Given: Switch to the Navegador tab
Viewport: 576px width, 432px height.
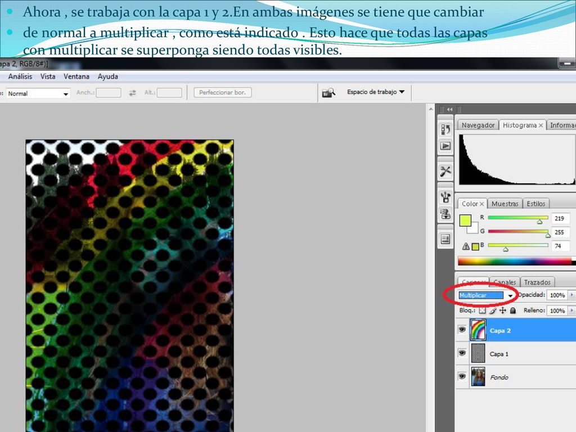Looking at the screenshot, I should (x=478, y=125).
